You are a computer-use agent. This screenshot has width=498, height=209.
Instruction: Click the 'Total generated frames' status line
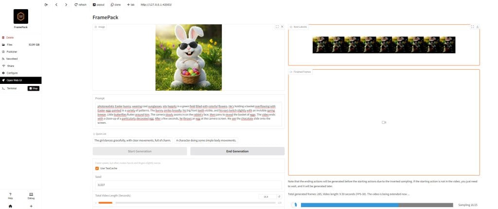[349, 194]
